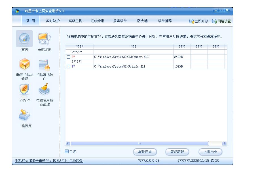The height and width of the screenshot is (183, 260).
Task: Go to the 防火墙 tab
Action: tap(142, 21)
